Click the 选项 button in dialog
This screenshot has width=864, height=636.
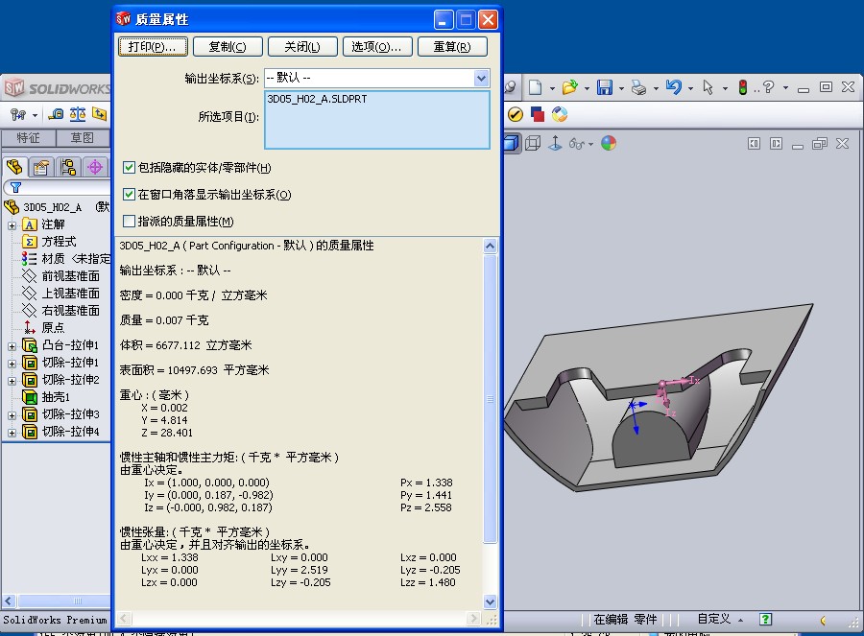pos(376,47)
